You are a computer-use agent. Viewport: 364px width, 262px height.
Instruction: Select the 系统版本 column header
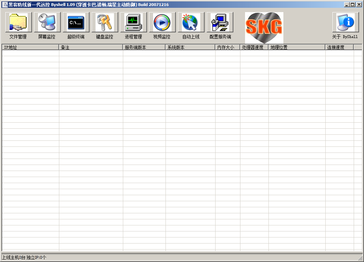(190, 47)
